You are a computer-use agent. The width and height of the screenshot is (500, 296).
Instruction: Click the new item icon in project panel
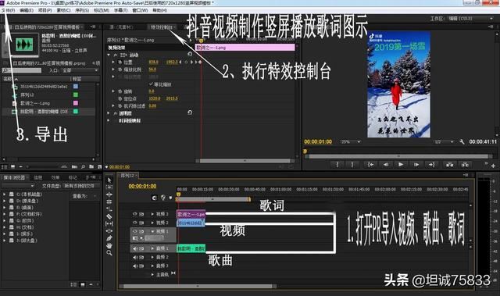click(99, 166)
